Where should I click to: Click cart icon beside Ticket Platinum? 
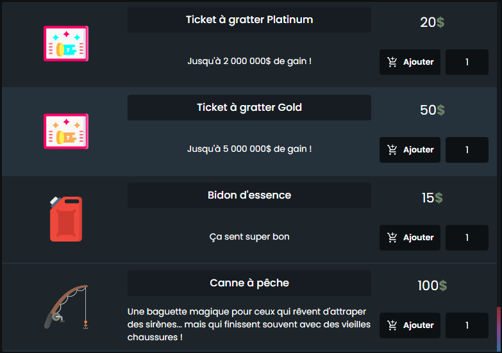point(392,62)
